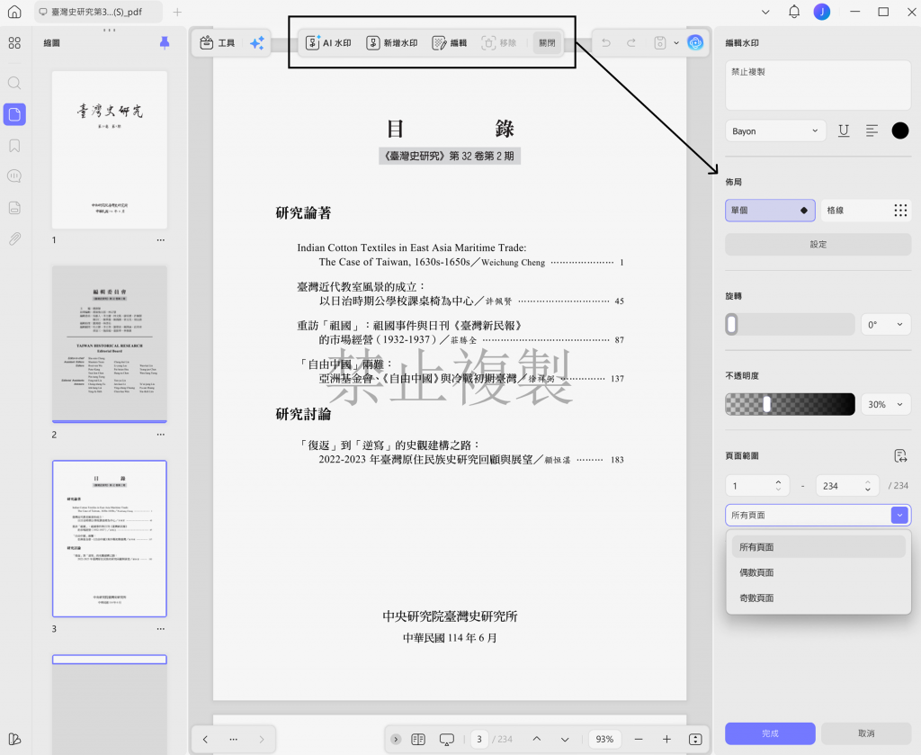
Task: Increase the end page 234 stepper
Action: pyautogui.click(x=868, y=482)
